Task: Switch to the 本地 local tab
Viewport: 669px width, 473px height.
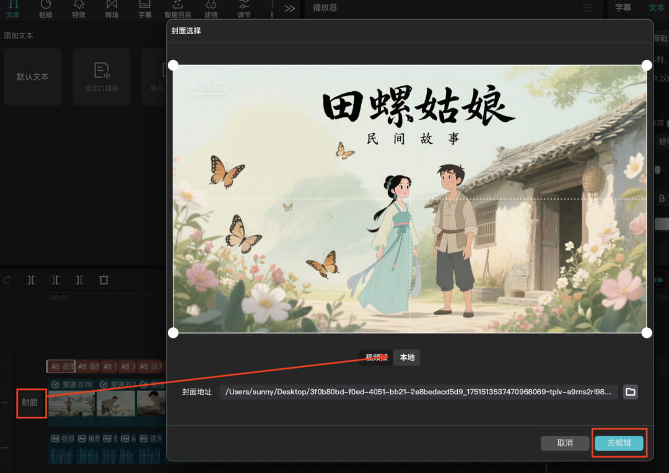Action: coord(406,358)
